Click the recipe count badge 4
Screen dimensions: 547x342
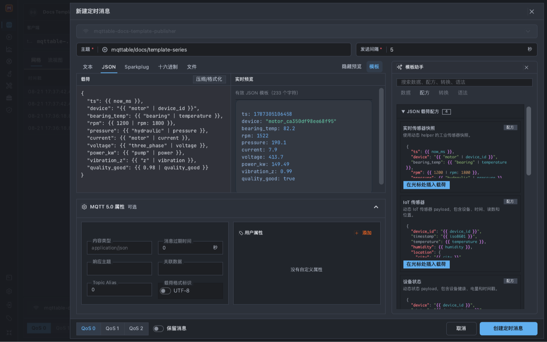447,112
